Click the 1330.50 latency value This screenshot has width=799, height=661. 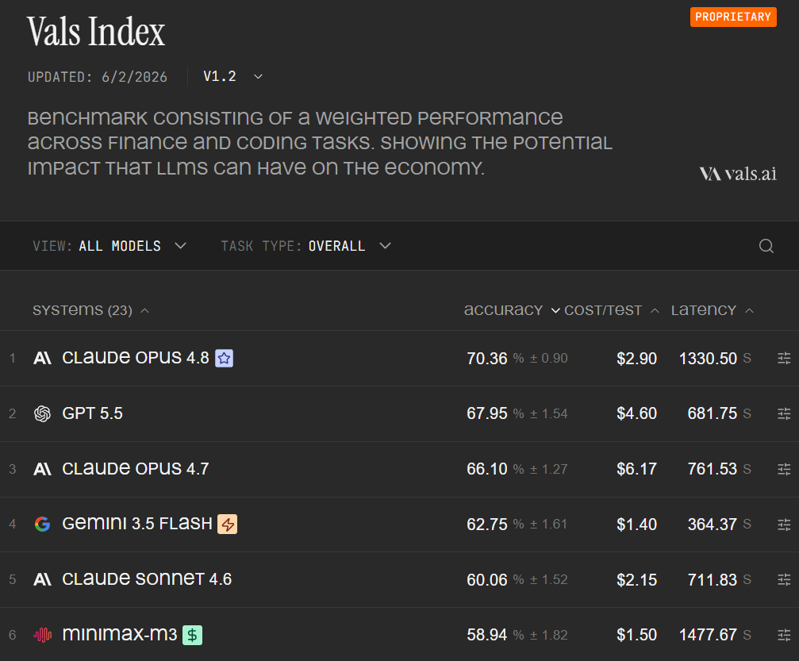point(708,359)
